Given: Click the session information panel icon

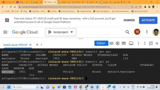Looking at the screenshot, I should pyautogui.click(x=131, y=43).
